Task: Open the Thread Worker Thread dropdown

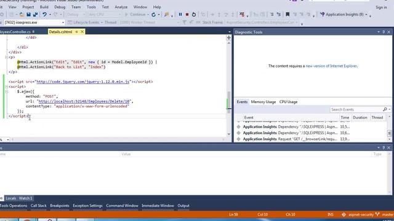Action: [x=149, y=22]
